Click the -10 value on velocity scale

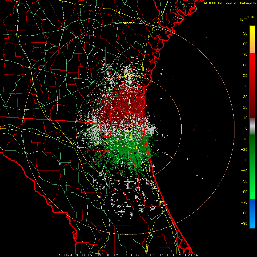click(x=244, y=139)
